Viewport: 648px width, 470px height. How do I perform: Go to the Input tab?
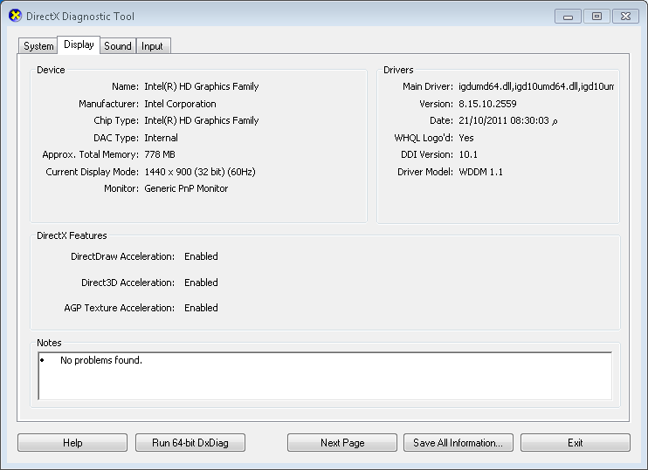click(153, 46)
